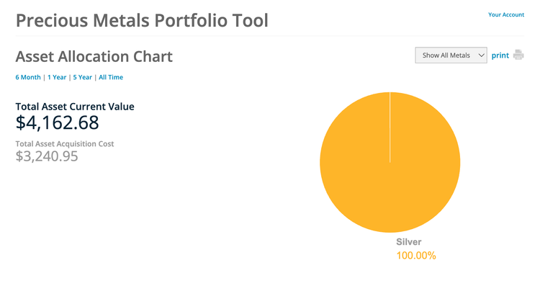553x286 pixels.
Task: Click the horizontal rule below page title
Action: pos(270,35)
